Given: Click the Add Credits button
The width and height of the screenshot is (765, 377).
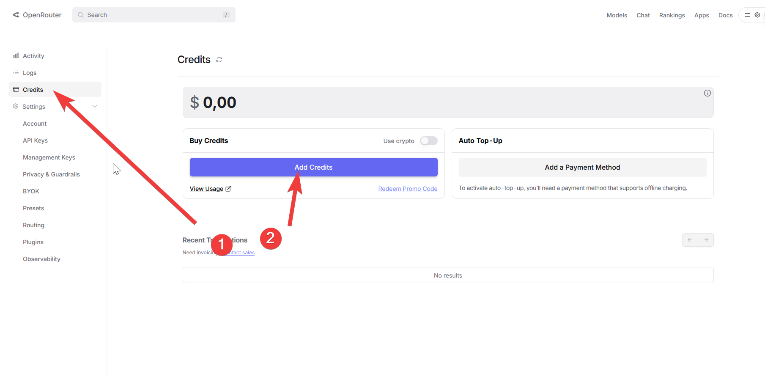Looking at the screenshot, I should coord(314,167).
